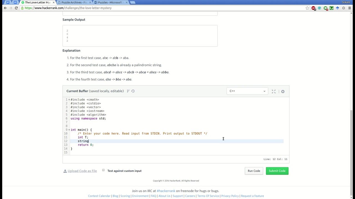Screen dimensions: 355x199
Task: Click the '#include <cmath>' line
Action: (85, 100)
